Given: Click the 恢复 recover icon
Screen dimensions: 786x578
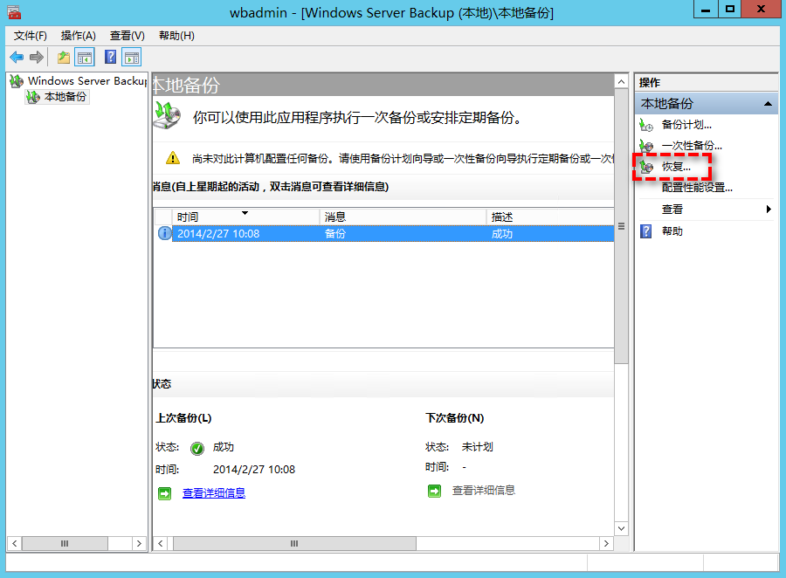Looking at the screenshot, I should pyautogui.click(x=646, y=167).
